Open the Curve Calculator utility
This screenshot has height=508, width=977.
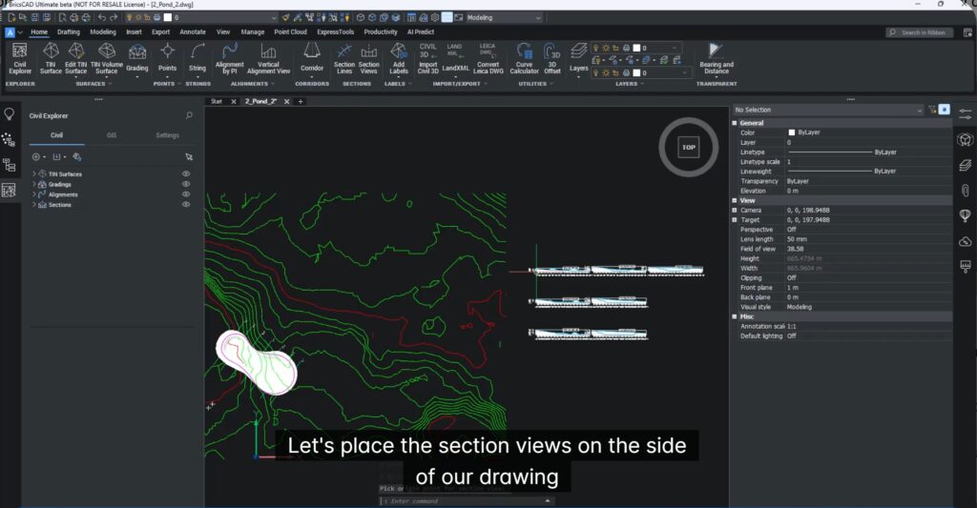(524, 57)
